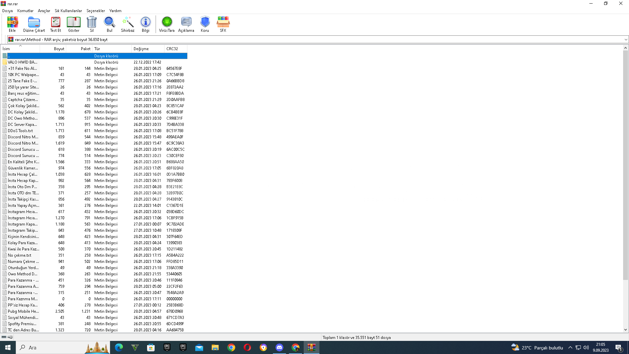Run Test Et on the archive
The height and width of the screenshot is (354, 629).
55,24
